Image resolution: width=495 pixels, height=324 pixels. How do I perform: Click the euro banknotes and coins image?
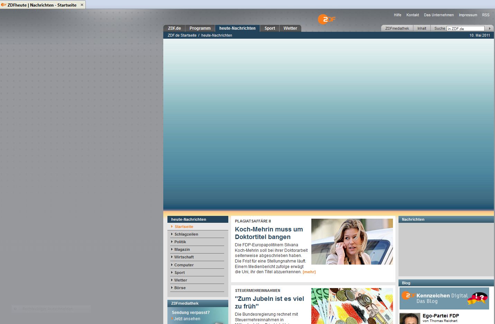pos(352,306)
